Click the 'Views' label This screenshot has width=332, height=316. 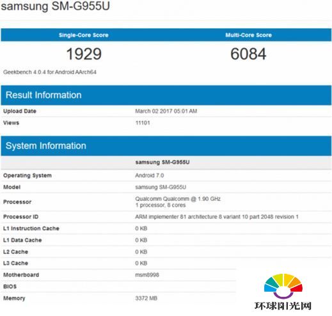11,123
